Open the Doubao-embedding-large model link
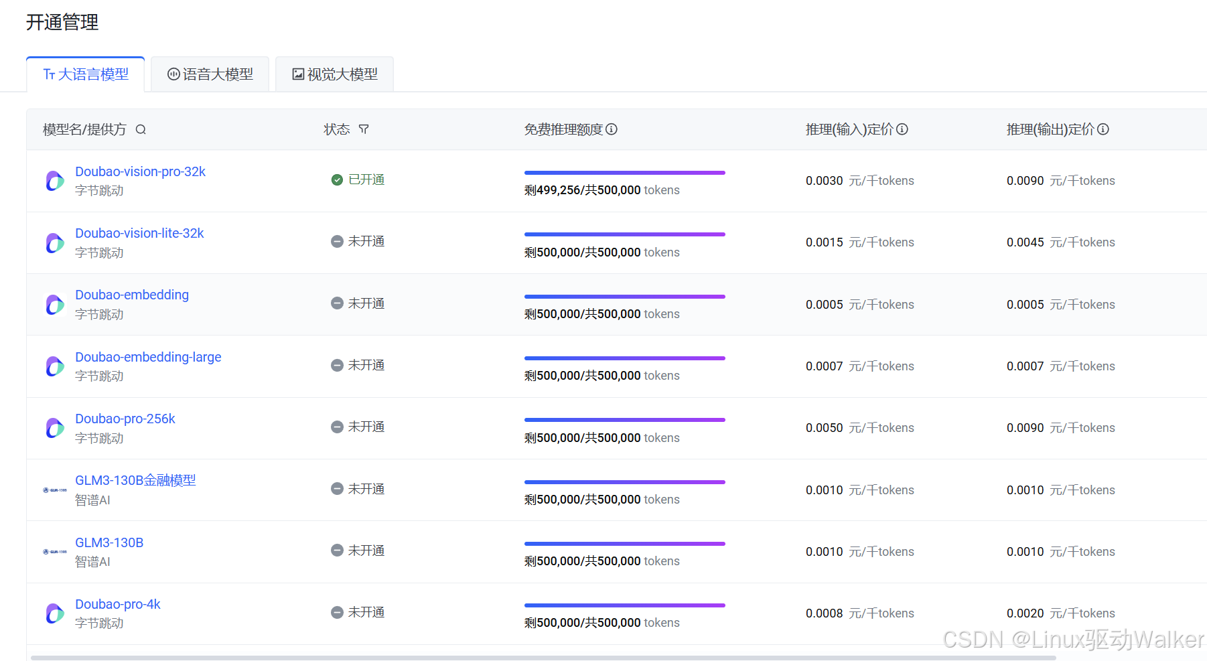Image resolution: width=1207 pixels, height=661 pixels. point(148,357)
